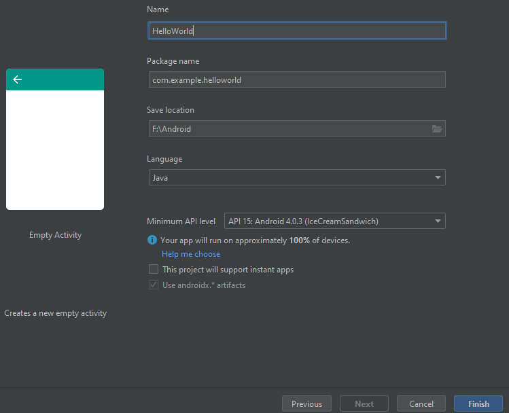Image resolution: width=509 pixels, height=413 pixels.
Task: Focus the Name field containing HelloWorld
Action: pyautogui.click(x=296, y=31)
